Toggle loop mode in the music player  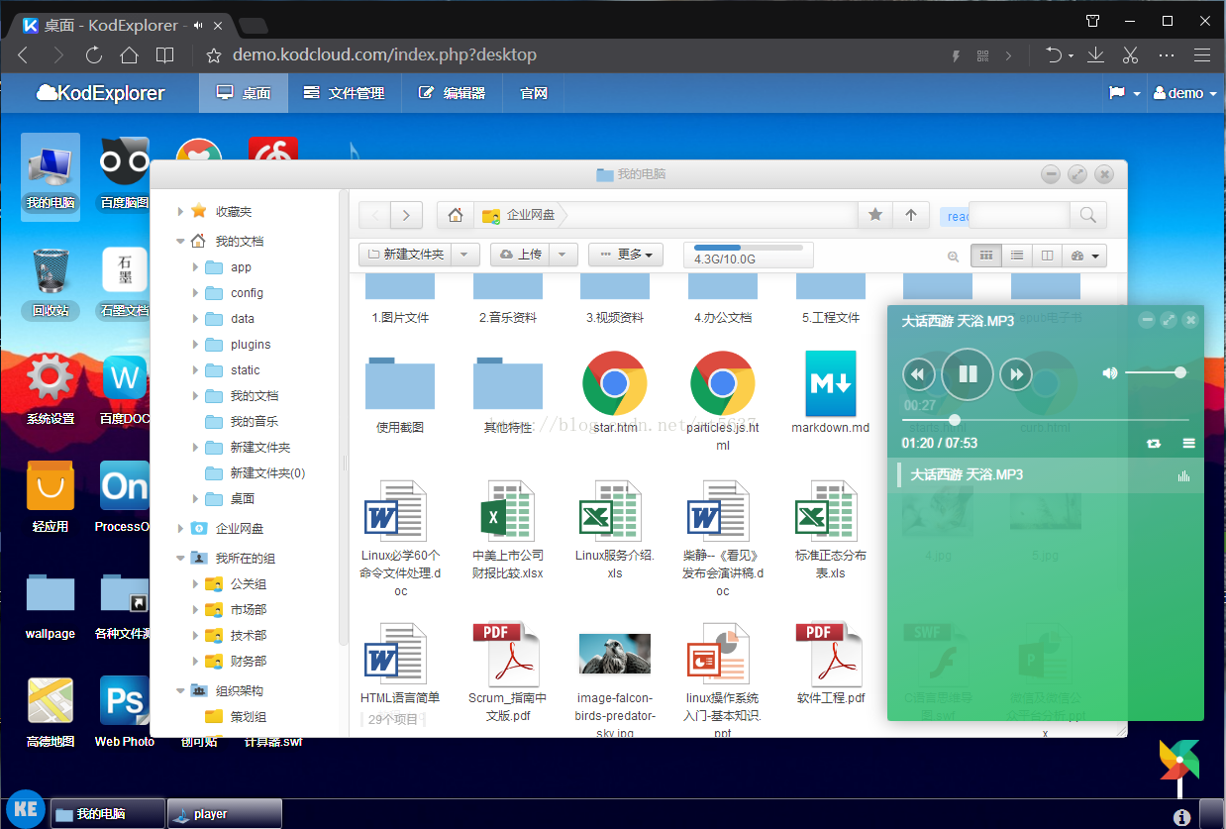pos(1154,444)
